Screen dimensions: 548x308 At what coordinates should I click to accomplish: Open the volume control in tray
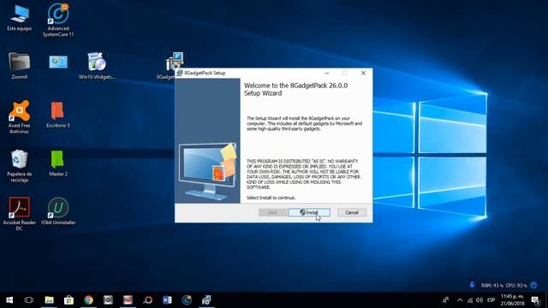[479, 300]
